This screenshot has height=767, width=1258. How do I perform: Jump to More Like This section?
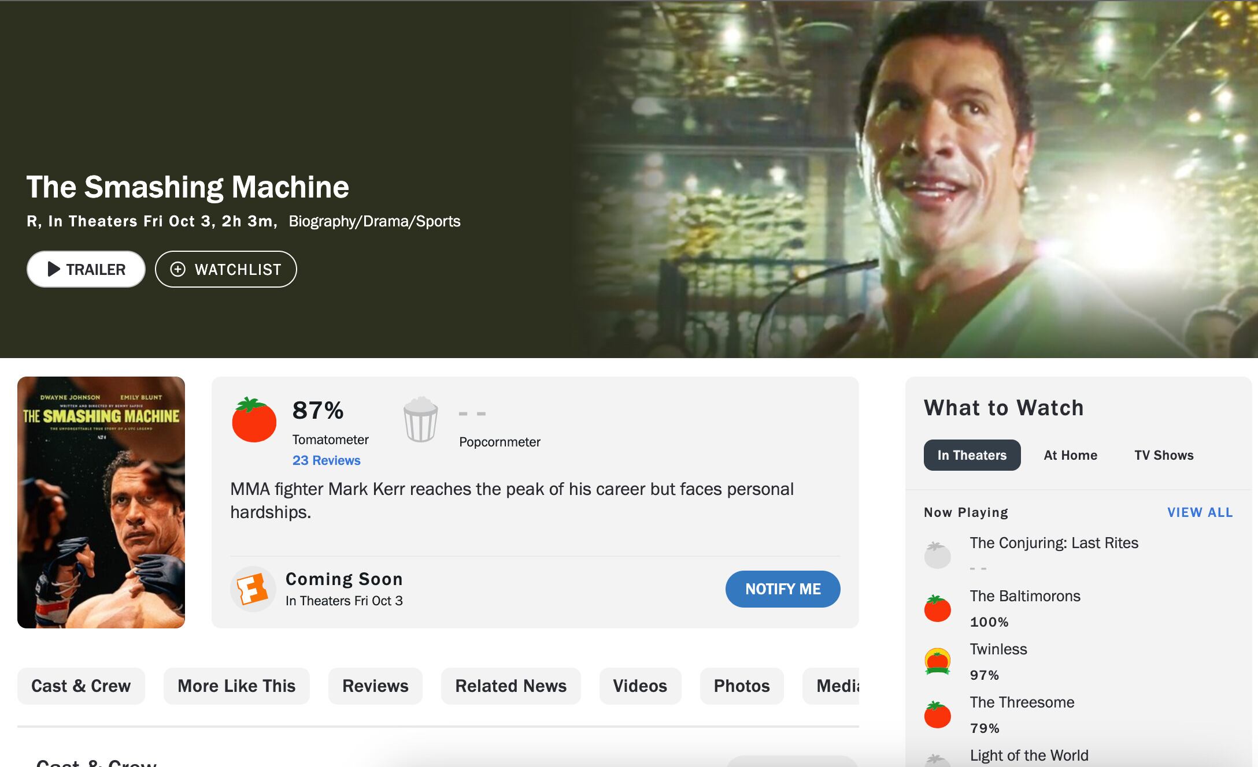pos(236,686)
